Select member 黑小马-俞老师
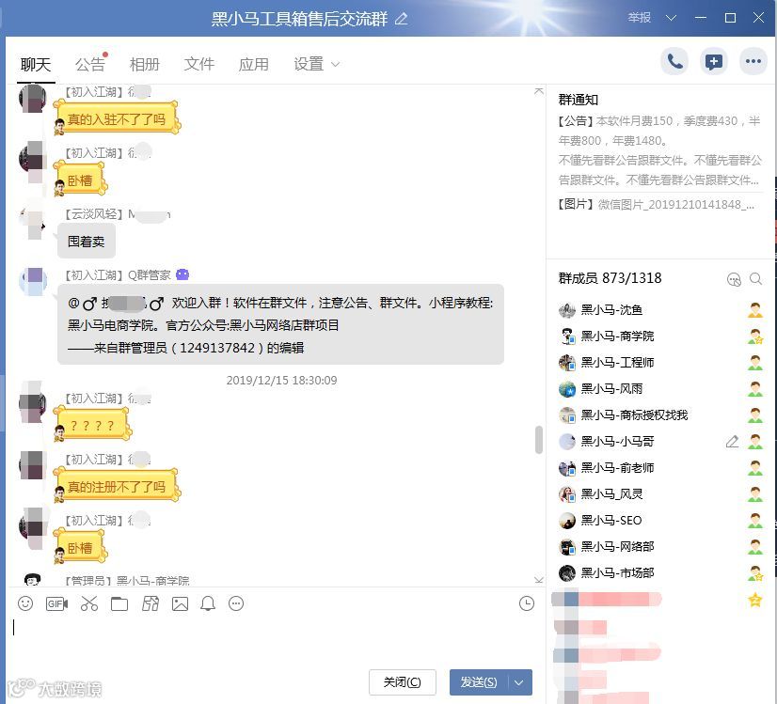The height and width of the screenshot is (704, 777). [659, 468]
